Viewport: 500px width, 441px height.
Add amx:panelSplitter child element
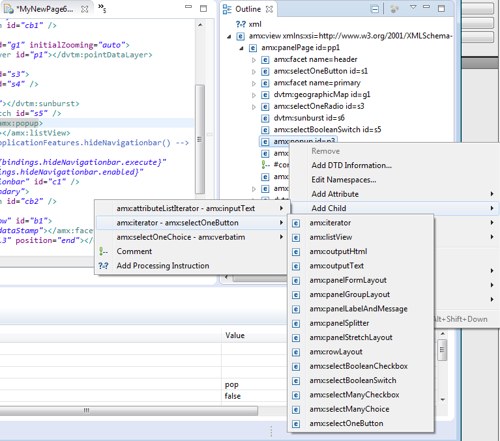(x=360, y=323)
